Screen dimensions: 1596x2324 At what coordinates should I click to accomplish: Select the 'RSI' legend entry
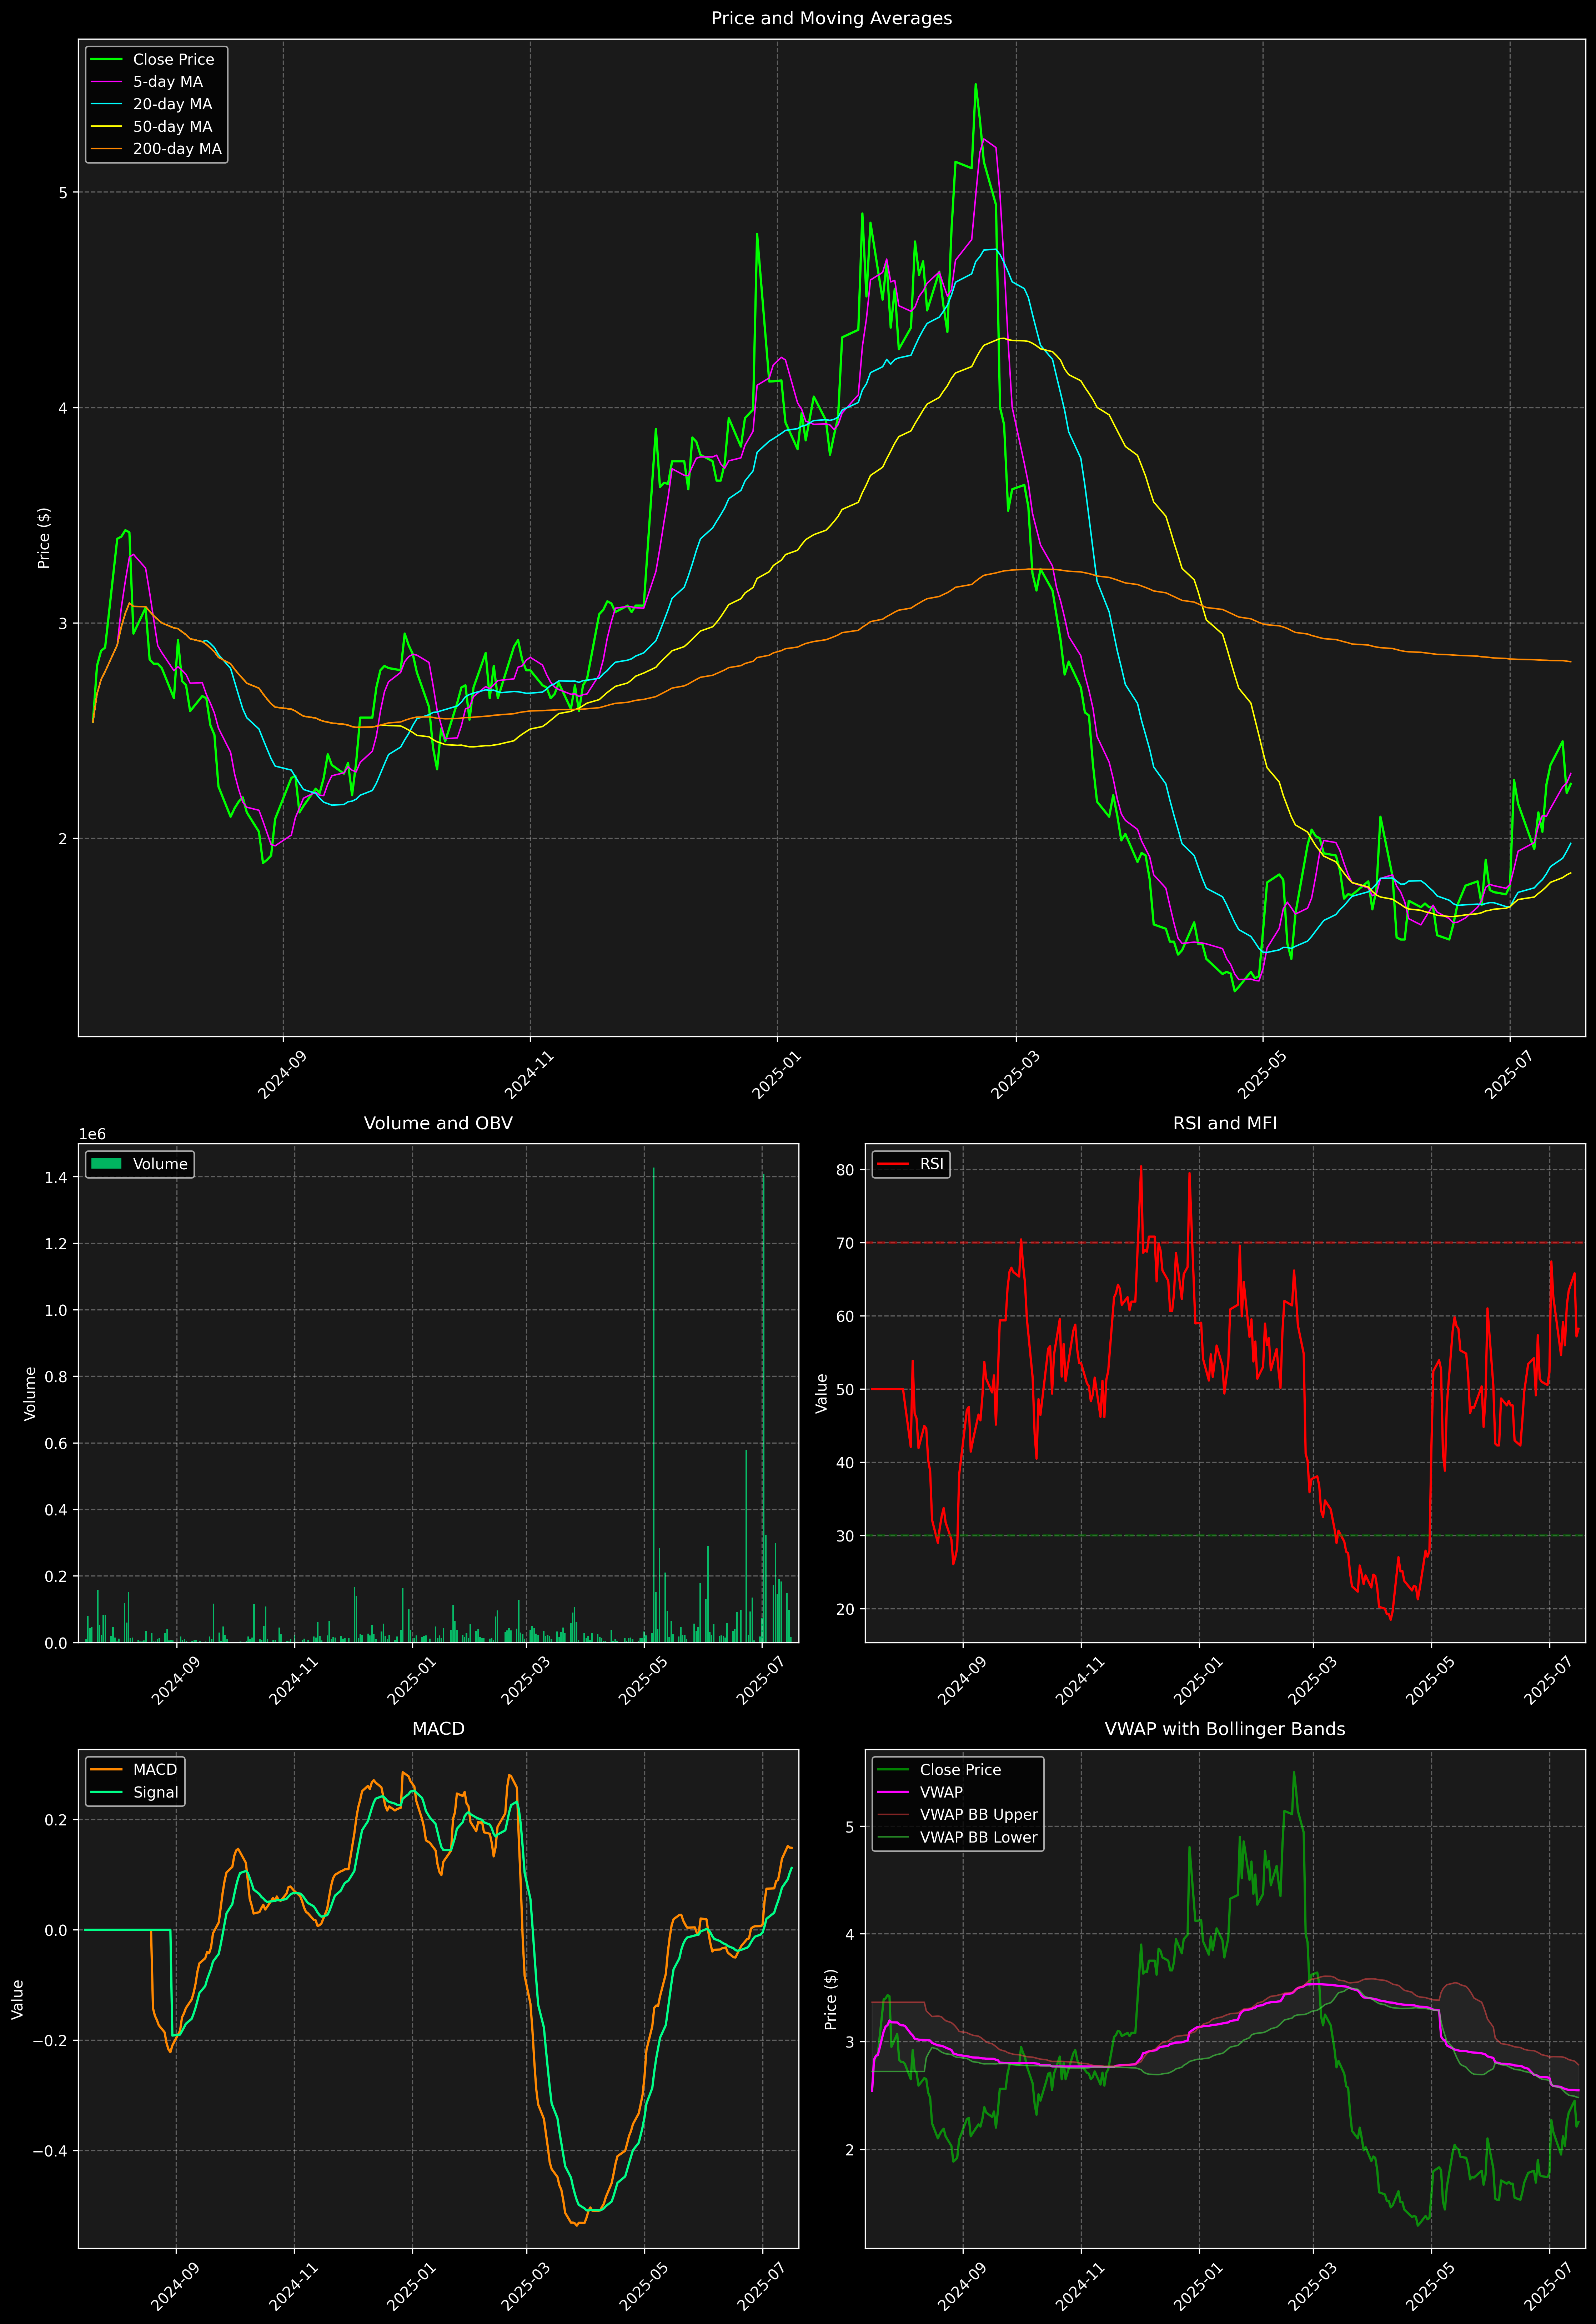931,1164
